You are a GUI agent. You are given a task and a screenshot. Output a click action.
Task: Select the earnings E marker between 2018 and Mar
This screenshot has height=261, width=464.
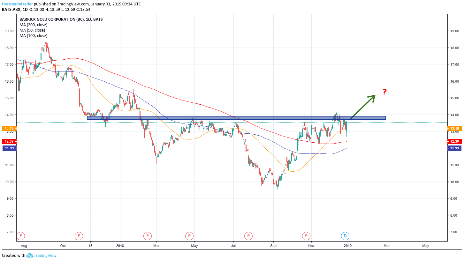pyautogui.click(x=147, y=236)
